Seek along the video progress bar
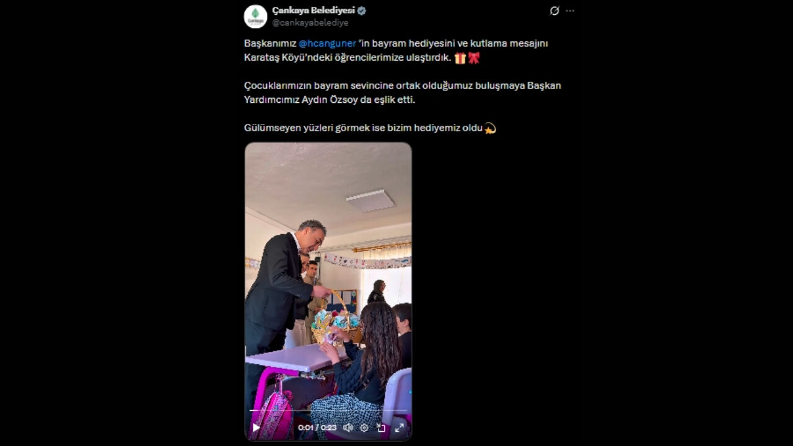Viewport: 793px width, 446px height. pos(328,411)
